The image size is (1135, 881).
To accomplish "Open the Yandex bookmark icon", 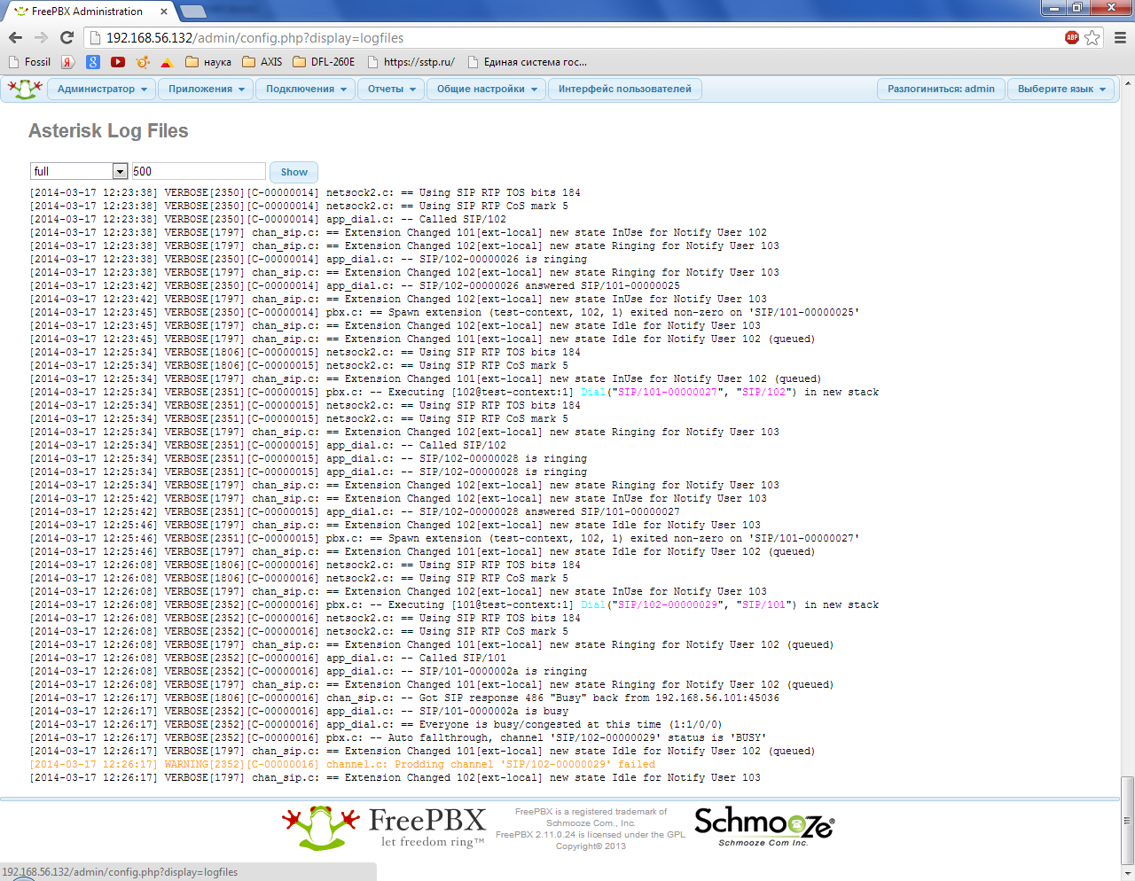I will 68,62.
